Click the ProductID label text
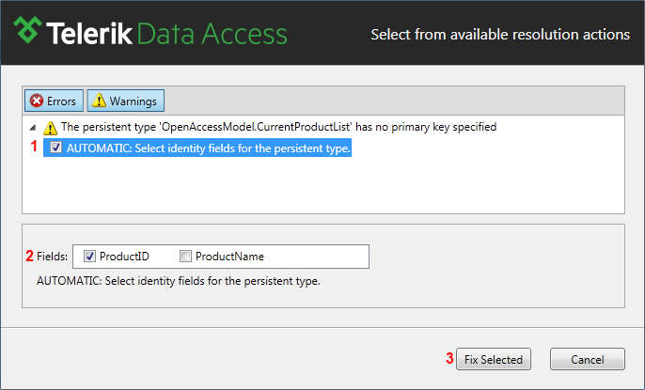This screenshot has height=390, width=645. point(124,257)
